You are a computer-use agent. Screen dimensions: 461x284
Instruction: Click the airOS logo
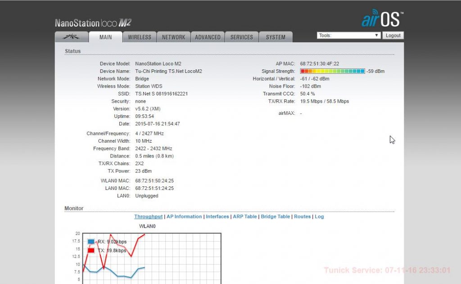click(x=382, y=18)
